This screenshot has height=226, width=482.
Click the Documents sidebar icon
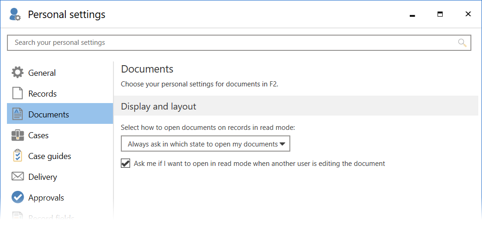pos(18,114)
